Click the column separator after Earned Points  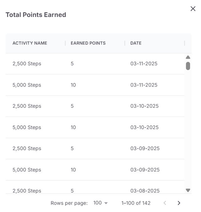pyautogui.click(x=125, y=43)
